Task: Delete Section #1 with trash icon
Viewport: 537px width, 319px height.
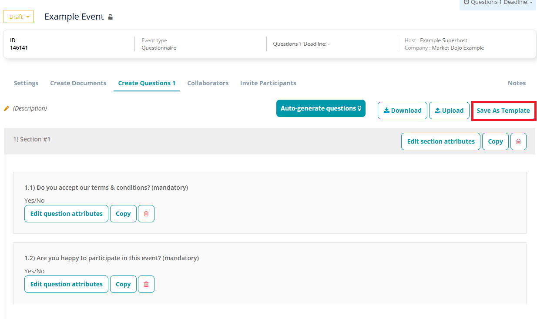Action: (x=518, y=141)
